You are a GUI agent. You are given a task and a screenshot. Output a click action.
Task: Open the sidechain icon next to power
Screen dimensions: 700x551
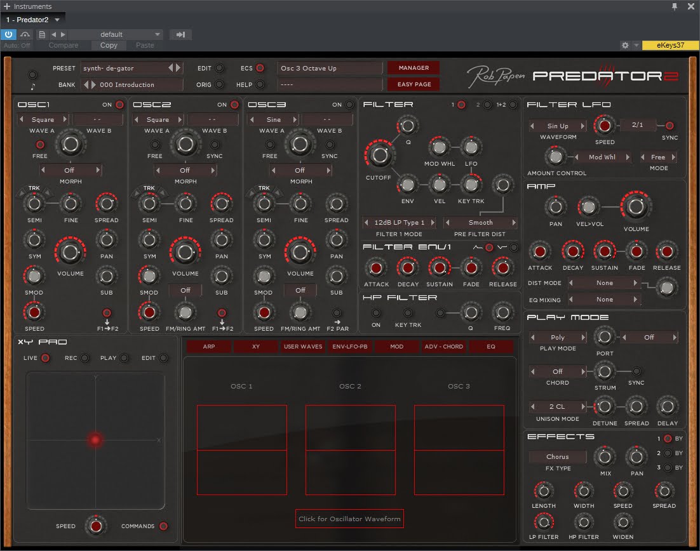click(x=25, y=34)
